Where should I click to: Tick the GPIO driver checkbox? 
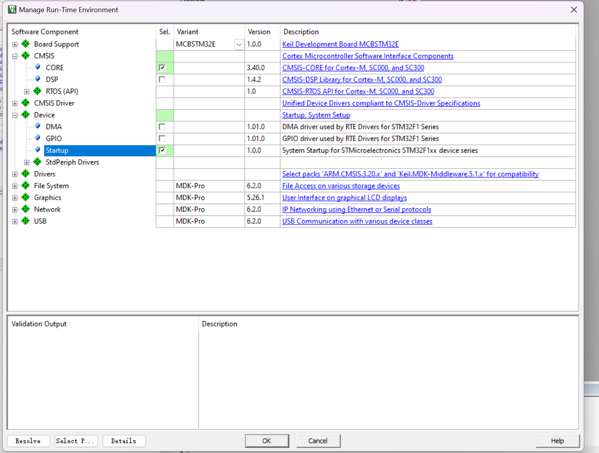(162, 138)
